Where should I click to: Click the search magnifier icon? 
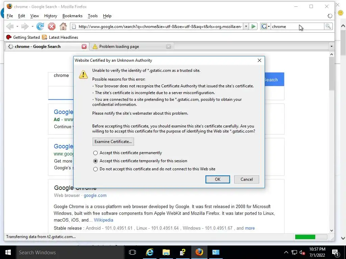(x=328, y=26)
